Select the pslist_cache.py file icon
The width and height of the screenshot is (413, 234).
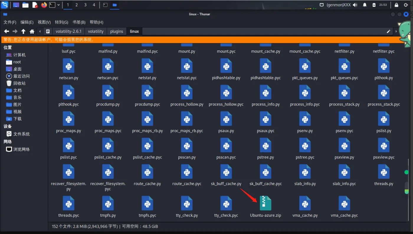(108, 145)
